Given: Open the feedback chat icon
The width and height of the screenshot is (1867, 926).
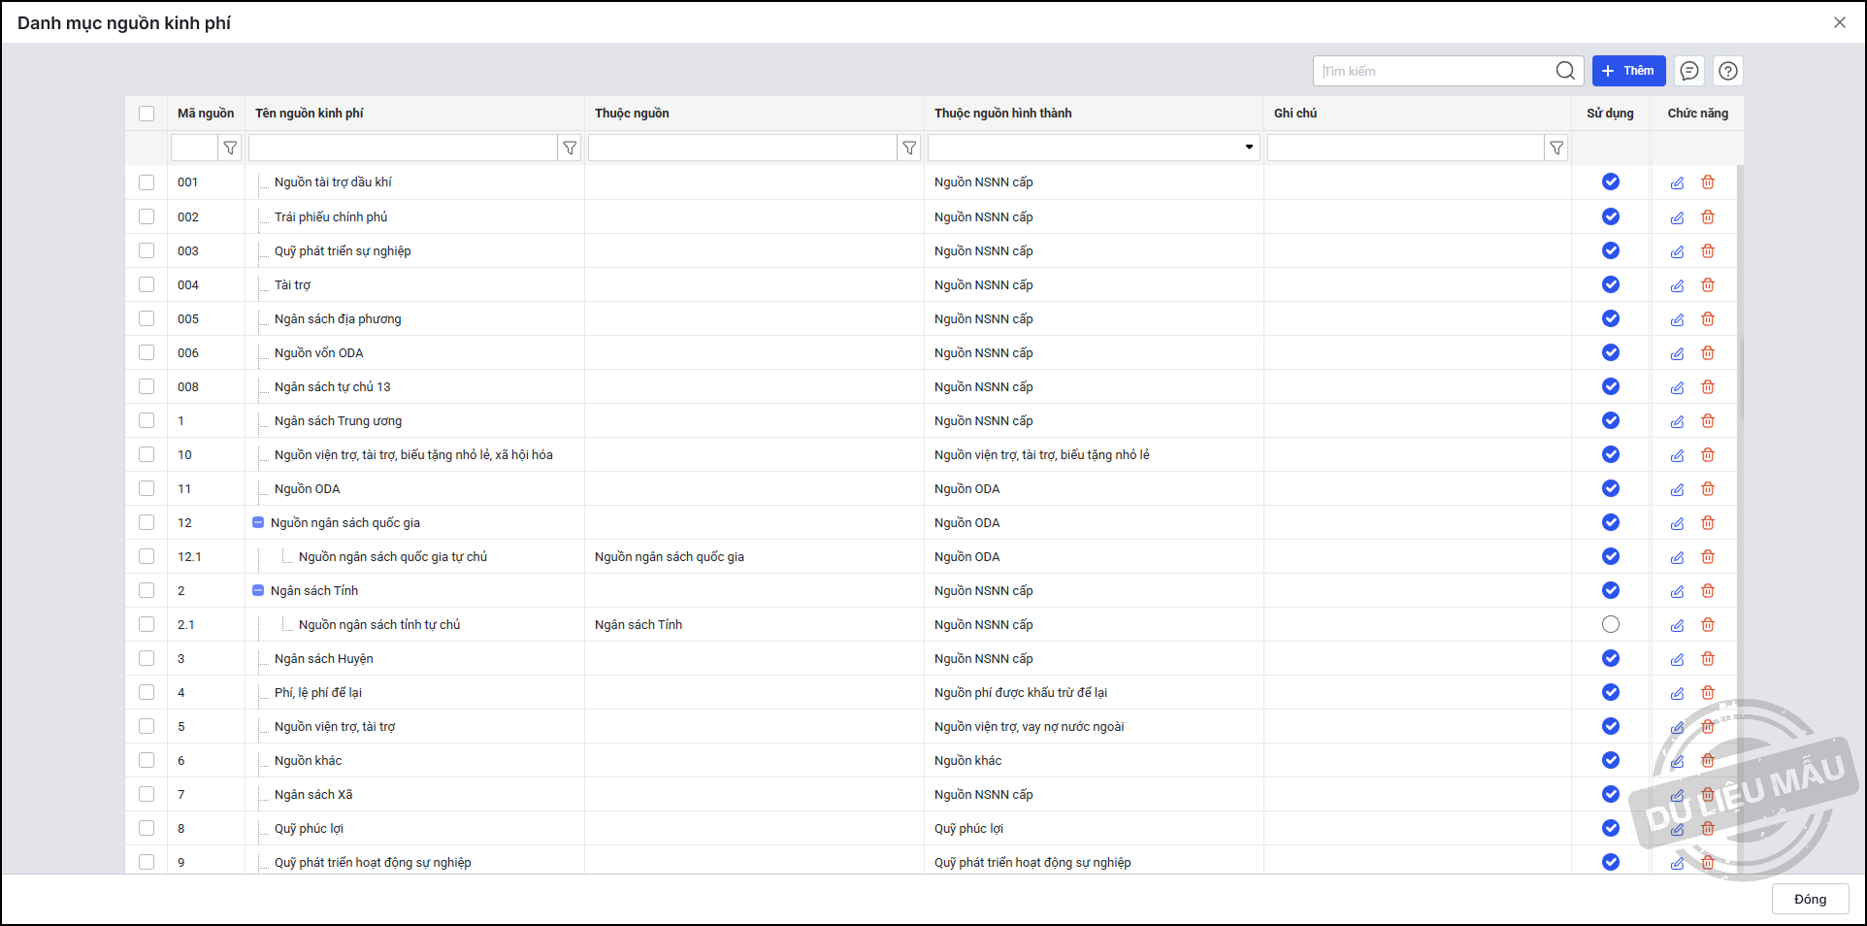Looking at the screenshot, I should tap(1689, 71).
